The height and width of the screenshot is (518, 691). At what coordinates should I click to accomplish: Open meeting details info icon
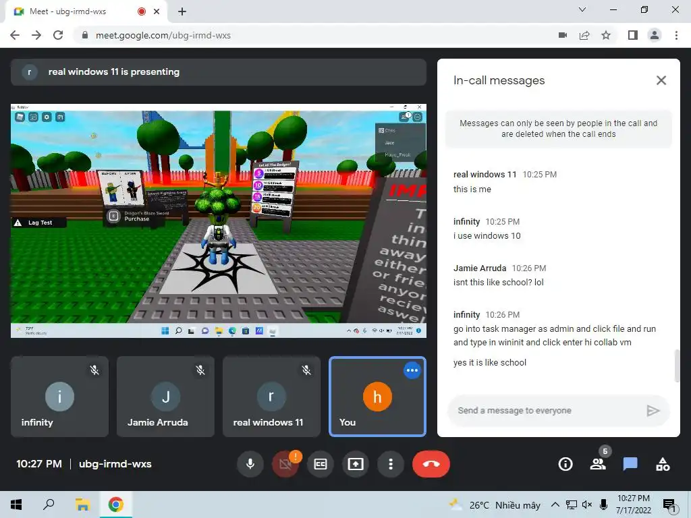click(565, 464)
